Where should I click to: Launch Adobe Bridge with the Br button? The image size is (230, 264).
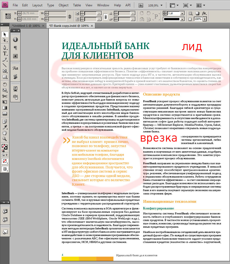click(141, 5)
